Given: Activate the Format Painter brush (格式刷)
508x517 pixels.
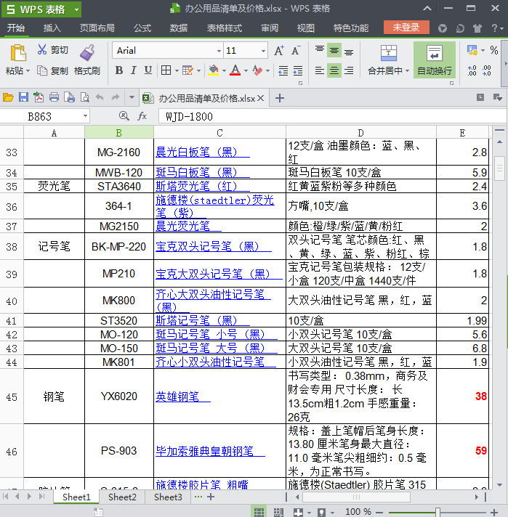Looking at the screenshot, I should (x=87, y=60).
